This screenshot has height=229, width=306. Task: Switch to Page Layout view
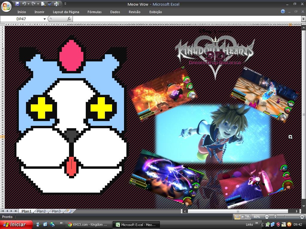(x=243, y=217)
